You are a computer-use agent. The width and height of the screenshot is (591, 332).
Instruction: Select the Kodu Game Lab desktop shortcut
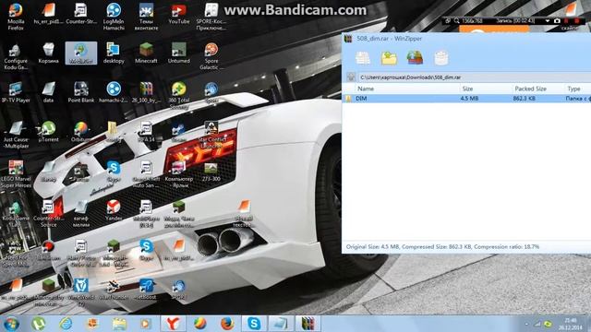pyautogui.click(x=16, y=214)
